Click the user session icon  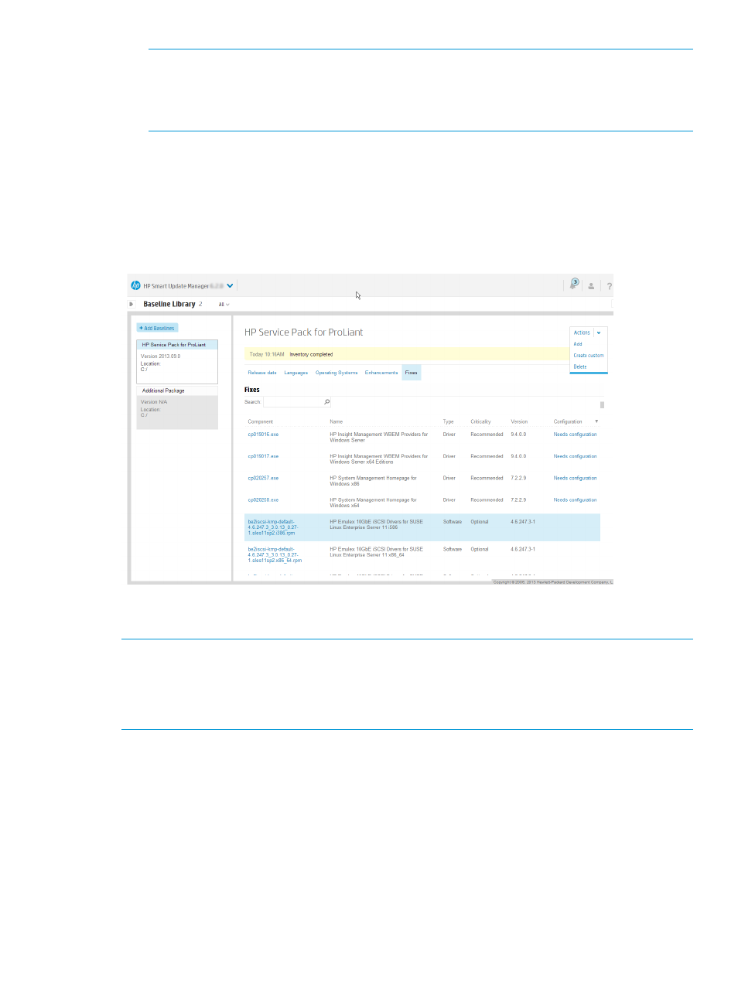pos(591,286)
